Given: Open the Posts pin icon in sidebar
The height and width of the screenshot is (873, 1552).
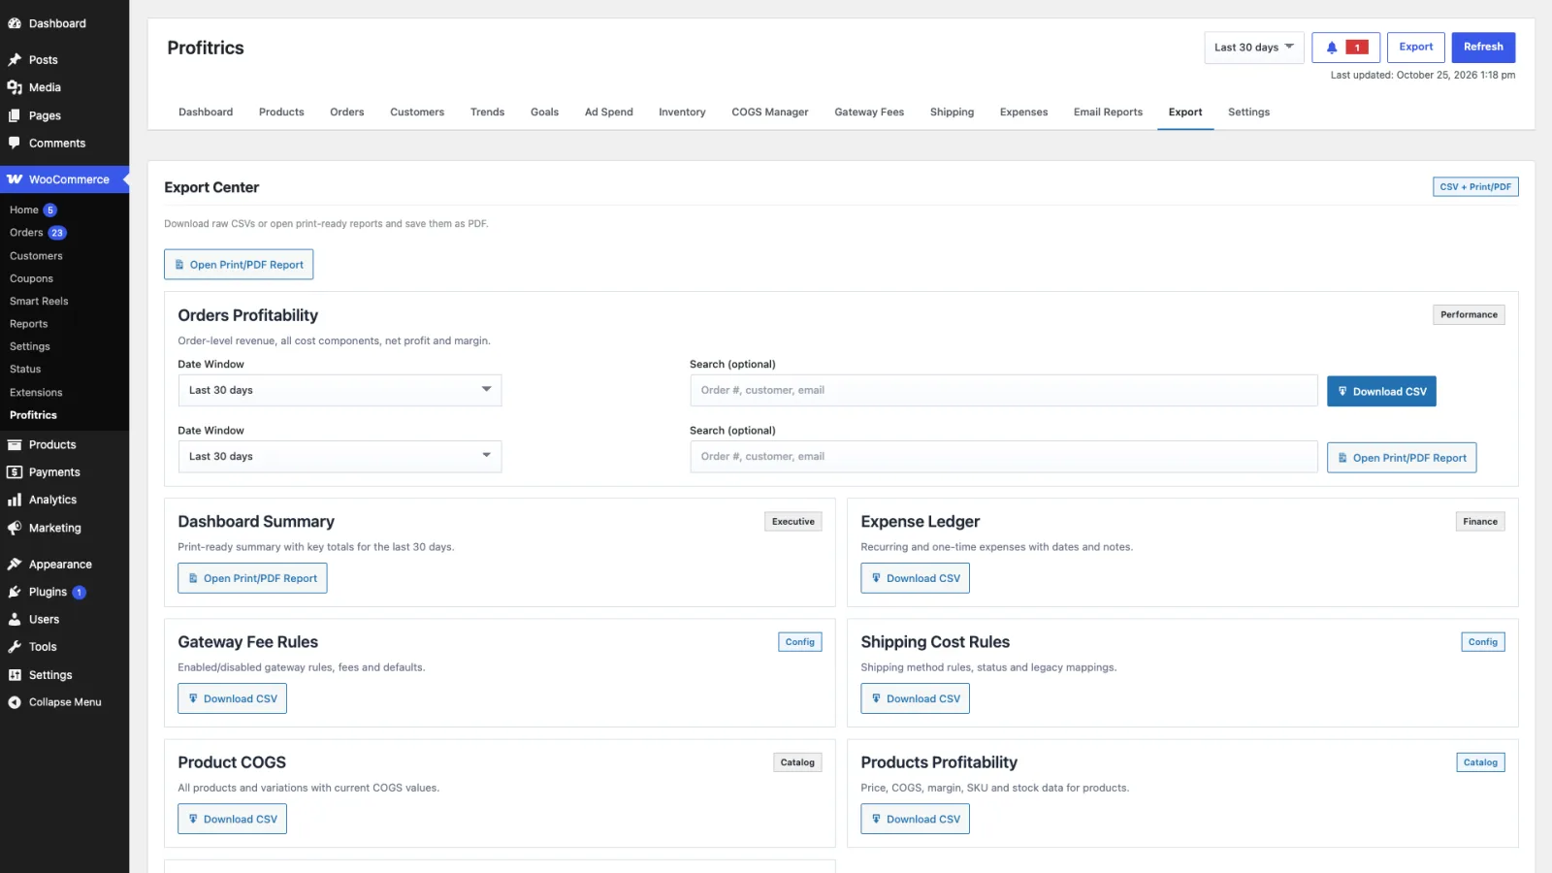Looking at the screenshot, I should point(15,60).
